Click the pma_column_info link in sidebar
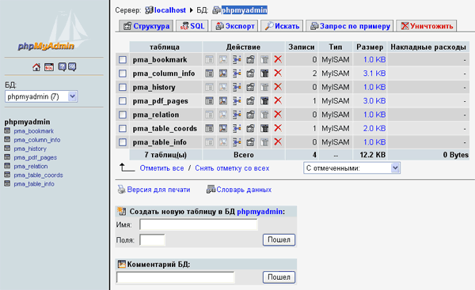The width and height of the screenshot is (475, 290). pos(37,140)
